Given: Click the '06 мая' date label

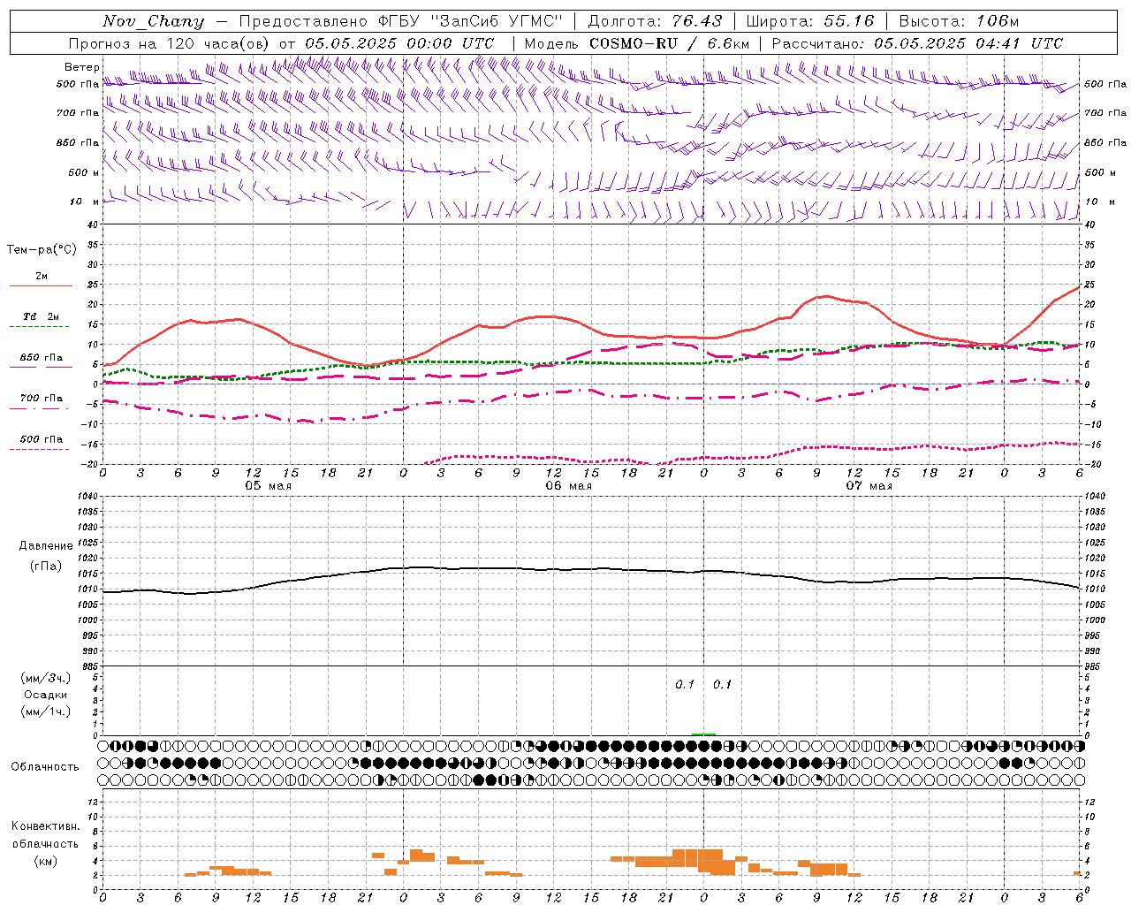Looking at the screenshot, I should tap(568, 486).
